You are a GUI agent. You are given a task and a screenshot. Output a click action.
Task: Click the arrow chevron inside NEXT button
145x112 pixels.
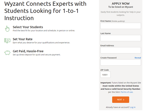tap(124, 100)
